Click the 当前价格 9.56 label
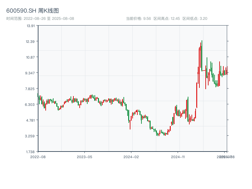The width and height of the screenshot is (252, 189). 138,19
